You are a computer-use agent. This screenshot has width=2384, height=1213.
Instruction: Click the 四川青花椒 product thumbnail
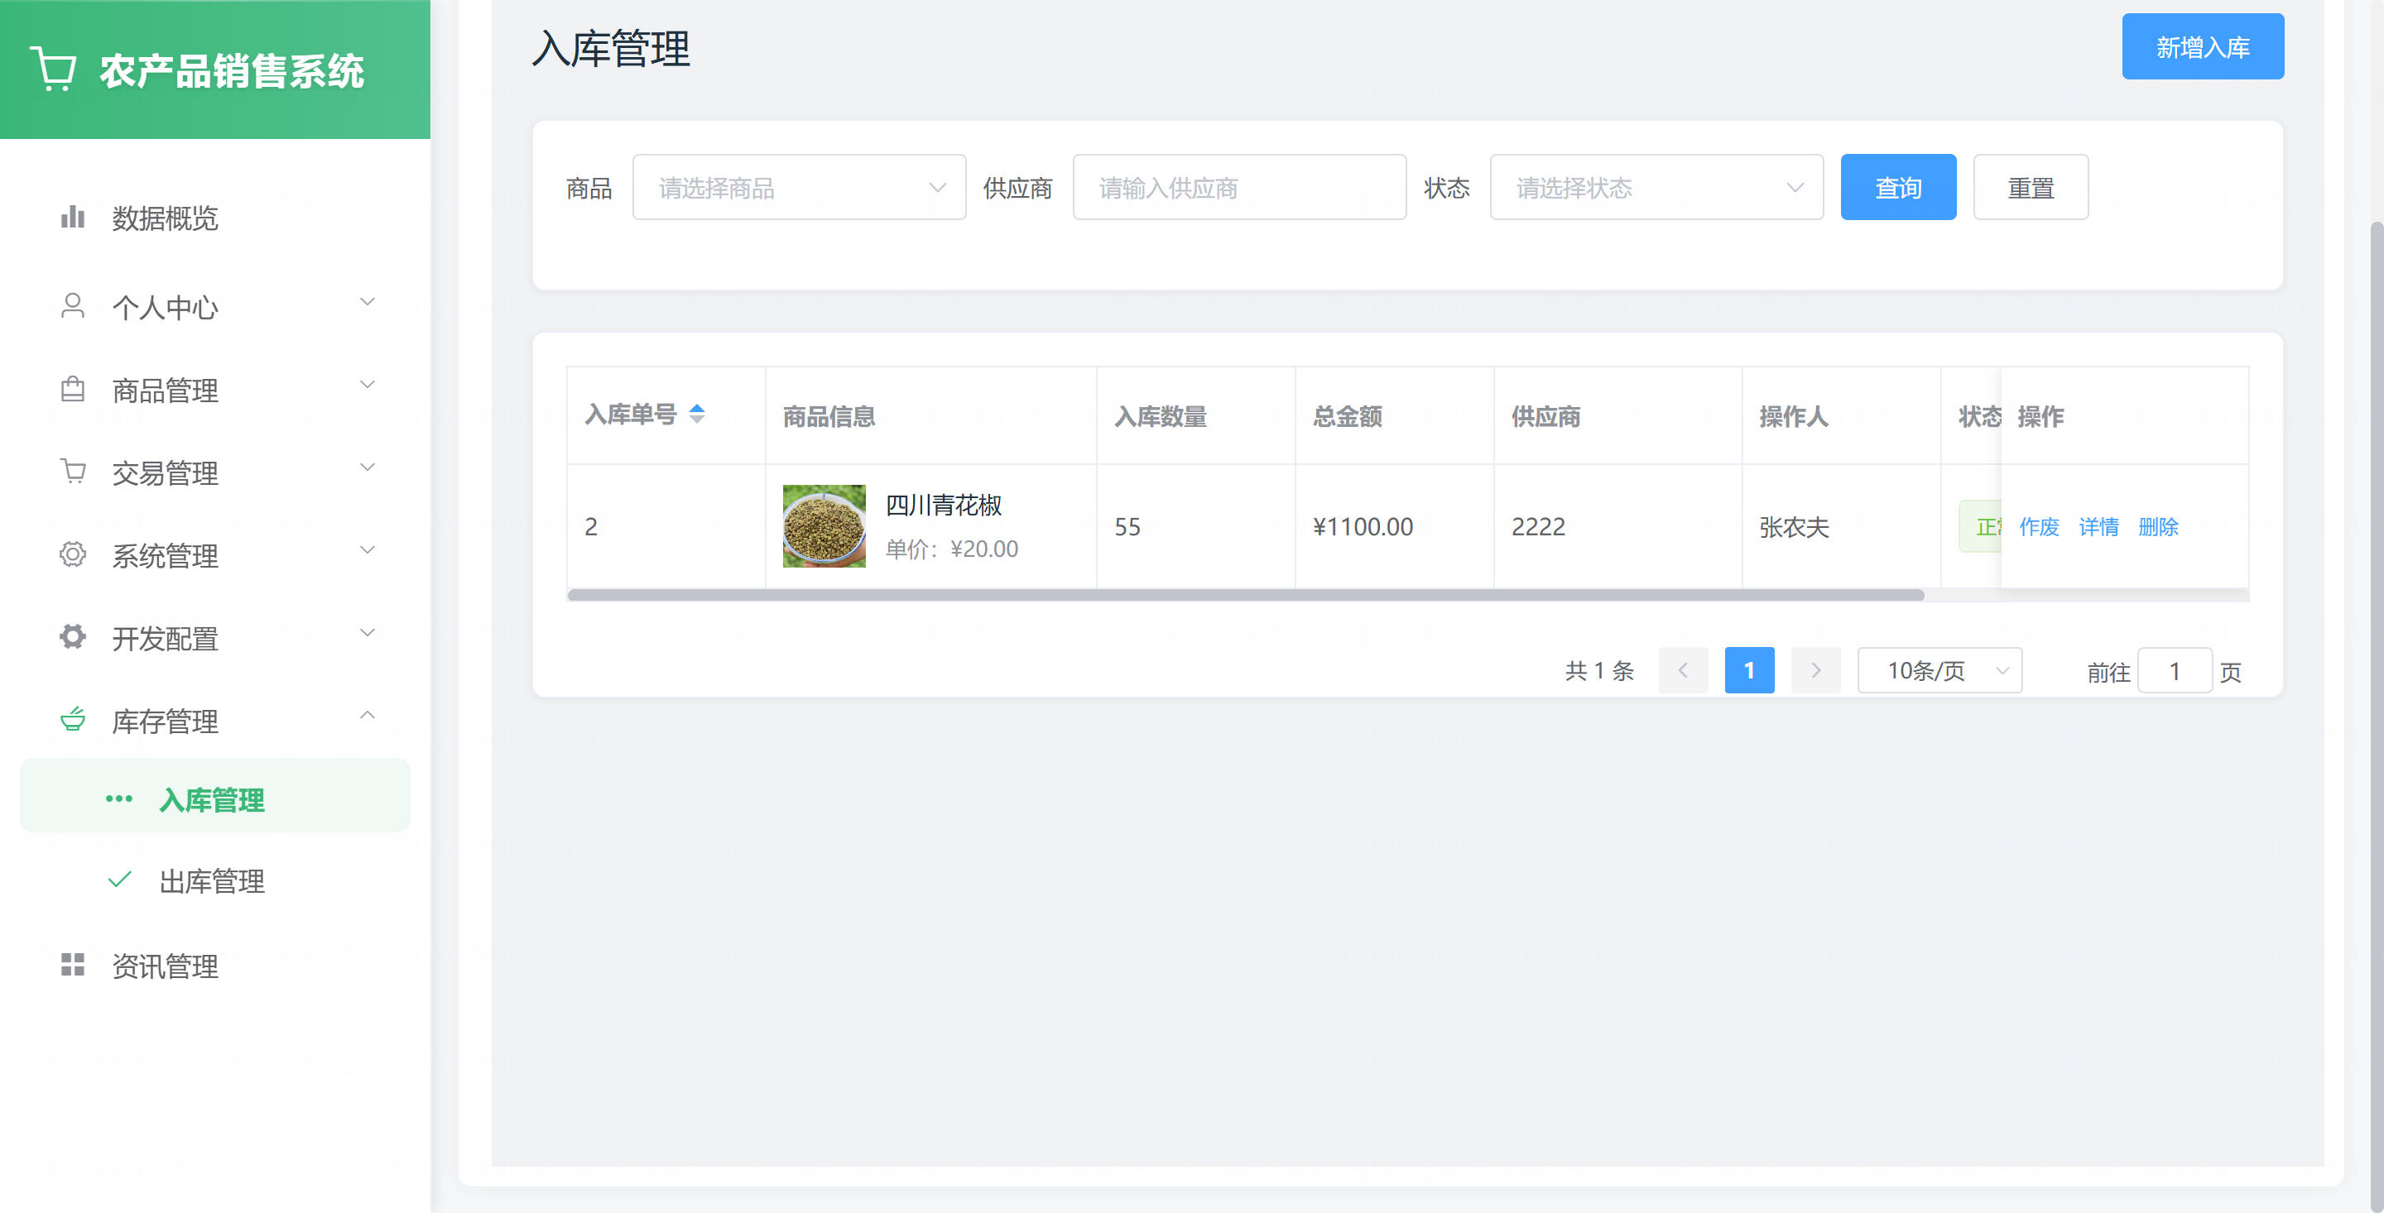824,525
